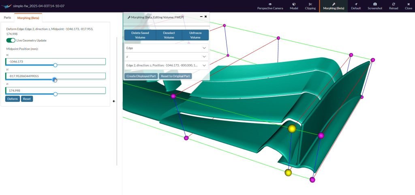
Task: Switch to the Morphing (Beta) sidebar tab
Action: pos(28,18)
